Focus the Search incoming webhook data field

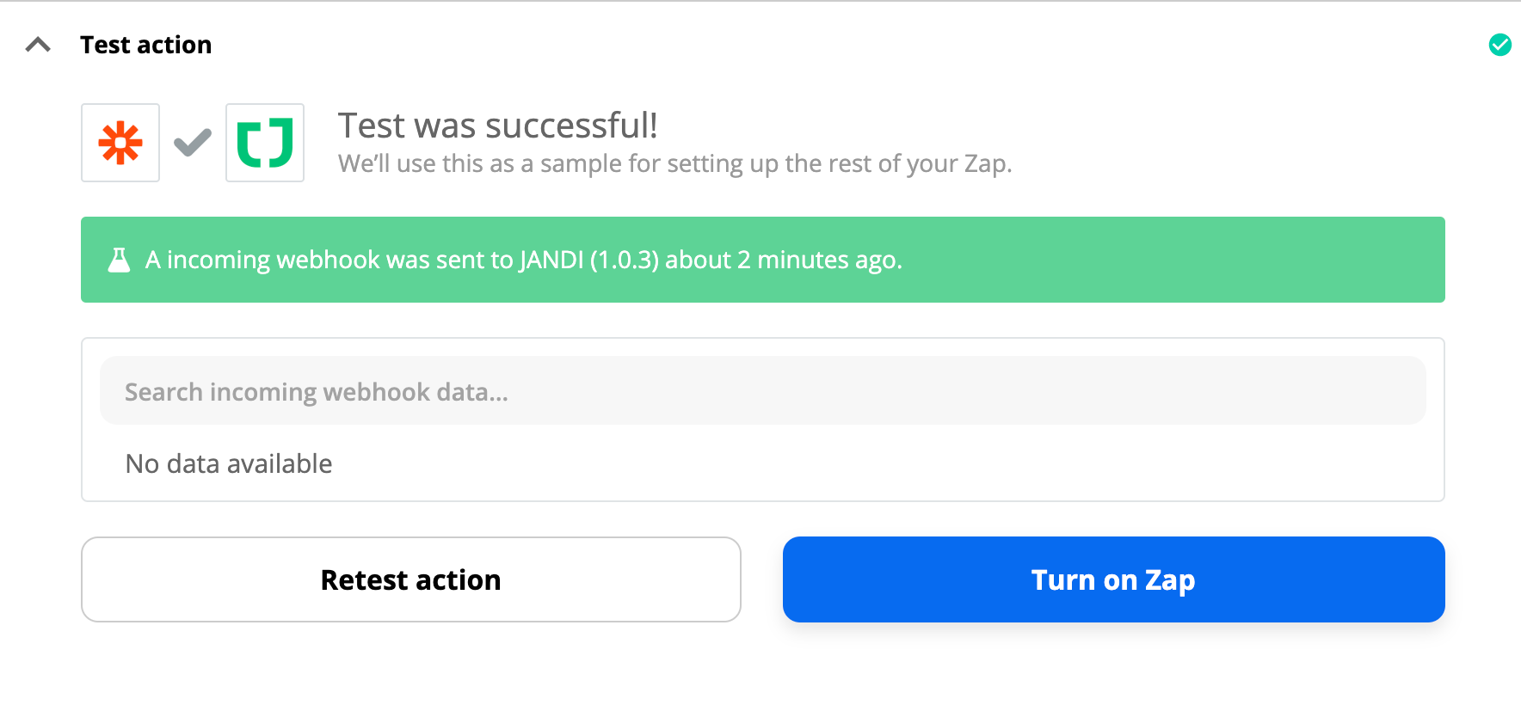762,391
